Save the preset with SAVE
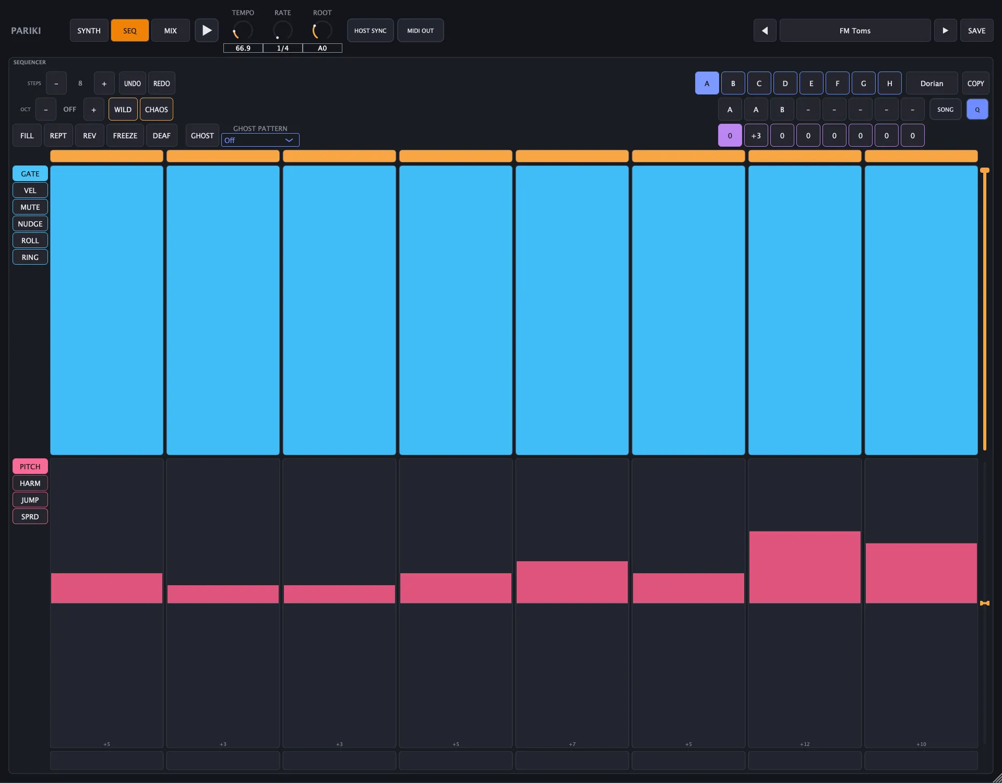The width and height of the screenshot is (1002, 783). (976, 30)
